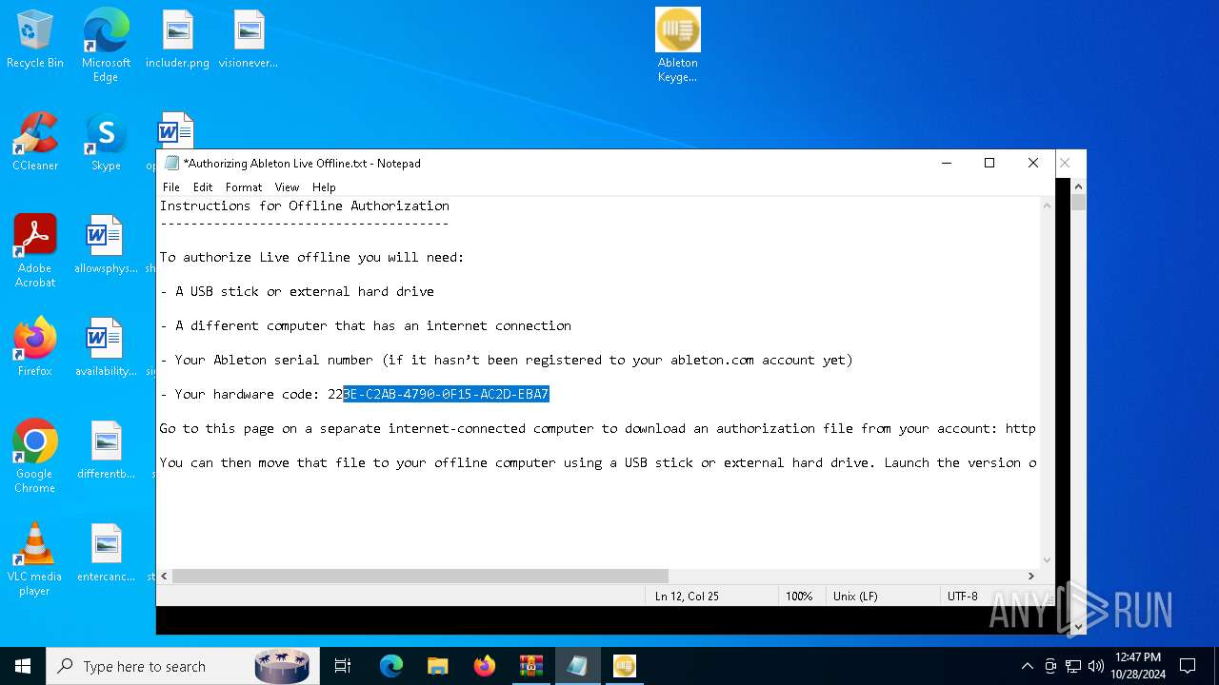
Task: Close the background window behind Notepad
Action: click(x=1066, y=163)
